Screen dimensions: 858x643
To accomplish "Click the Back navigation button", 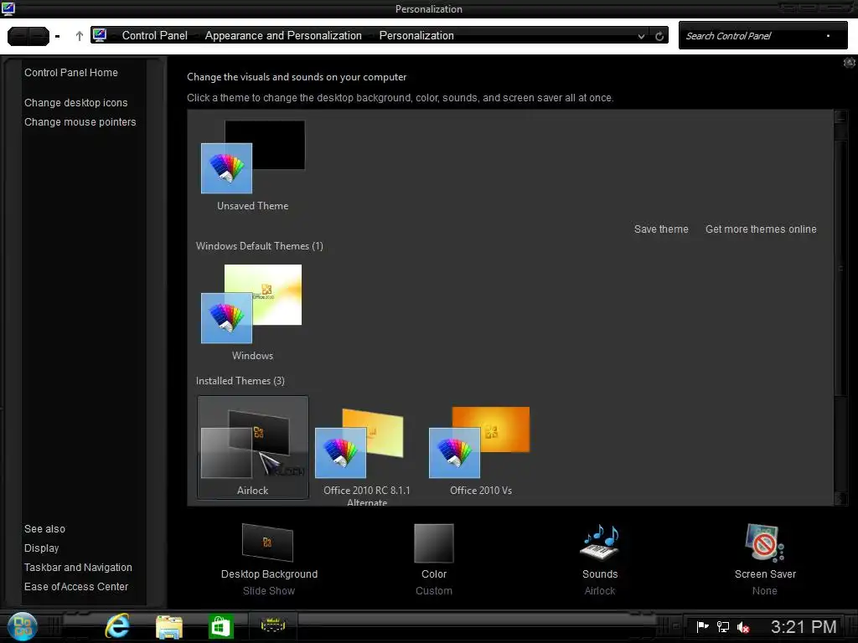I will 18,37.
